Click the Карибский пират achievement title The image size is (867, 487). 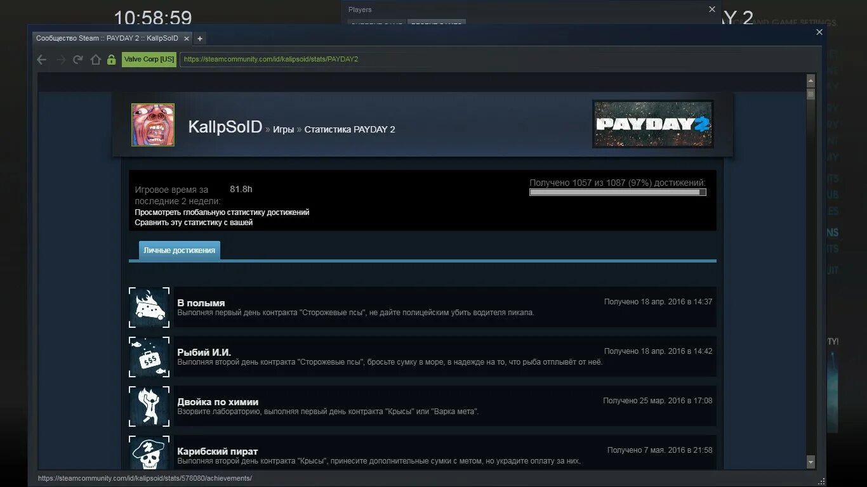click(x=218, y=451)
